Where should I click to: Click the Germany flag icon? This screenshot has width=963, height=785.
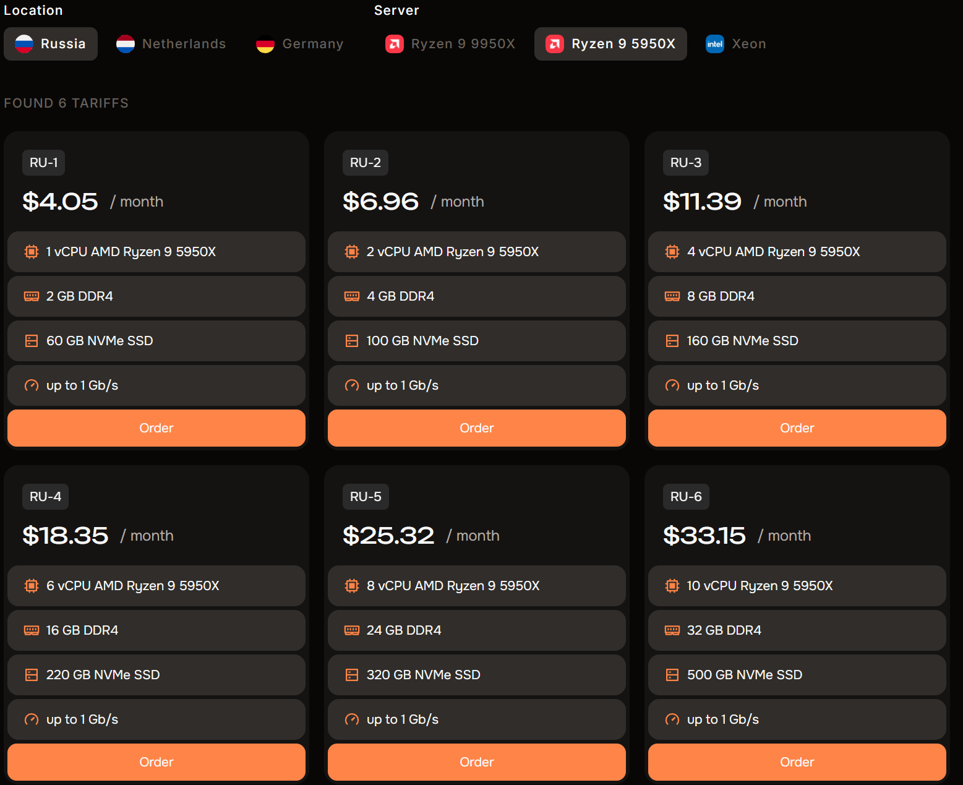(x=265, y=44)
